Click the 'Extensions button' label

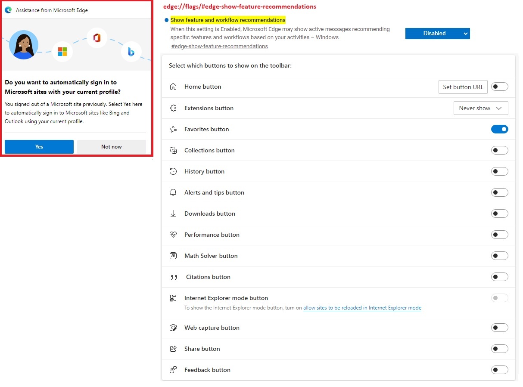[209, 108]
